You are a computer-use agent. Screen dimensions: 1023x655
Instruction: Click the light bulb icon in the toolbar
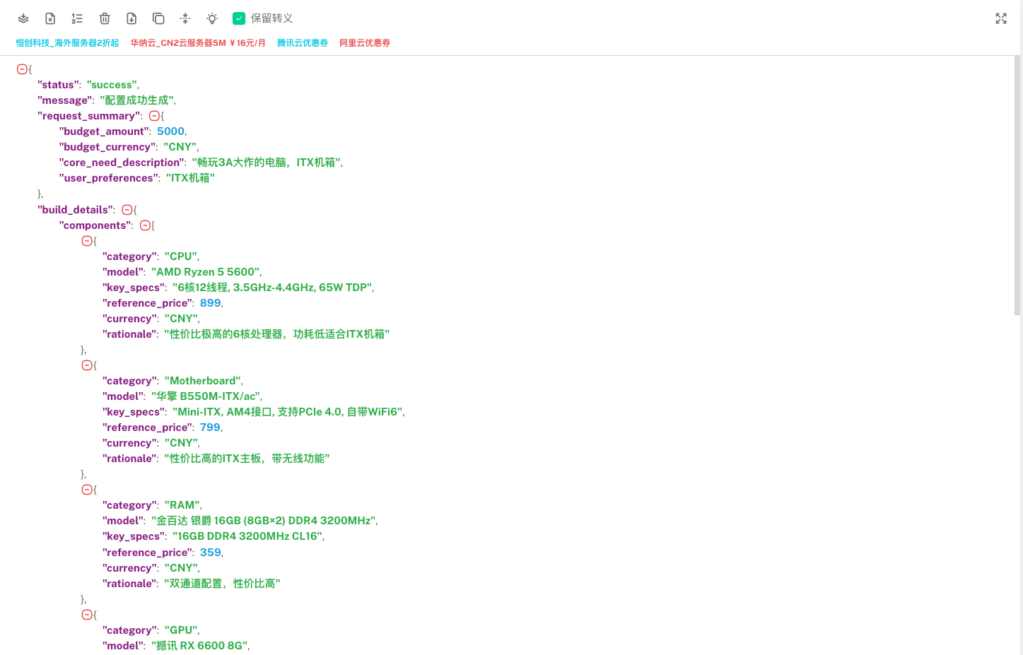(x=212, y=18)
